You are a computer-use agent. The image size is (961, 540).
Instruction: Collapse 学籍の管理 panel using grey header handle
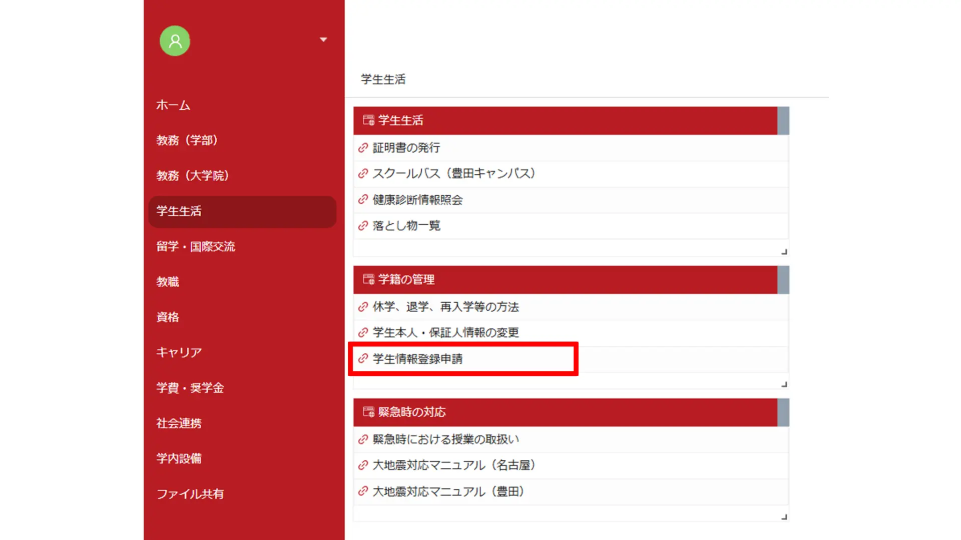point(783,279)
